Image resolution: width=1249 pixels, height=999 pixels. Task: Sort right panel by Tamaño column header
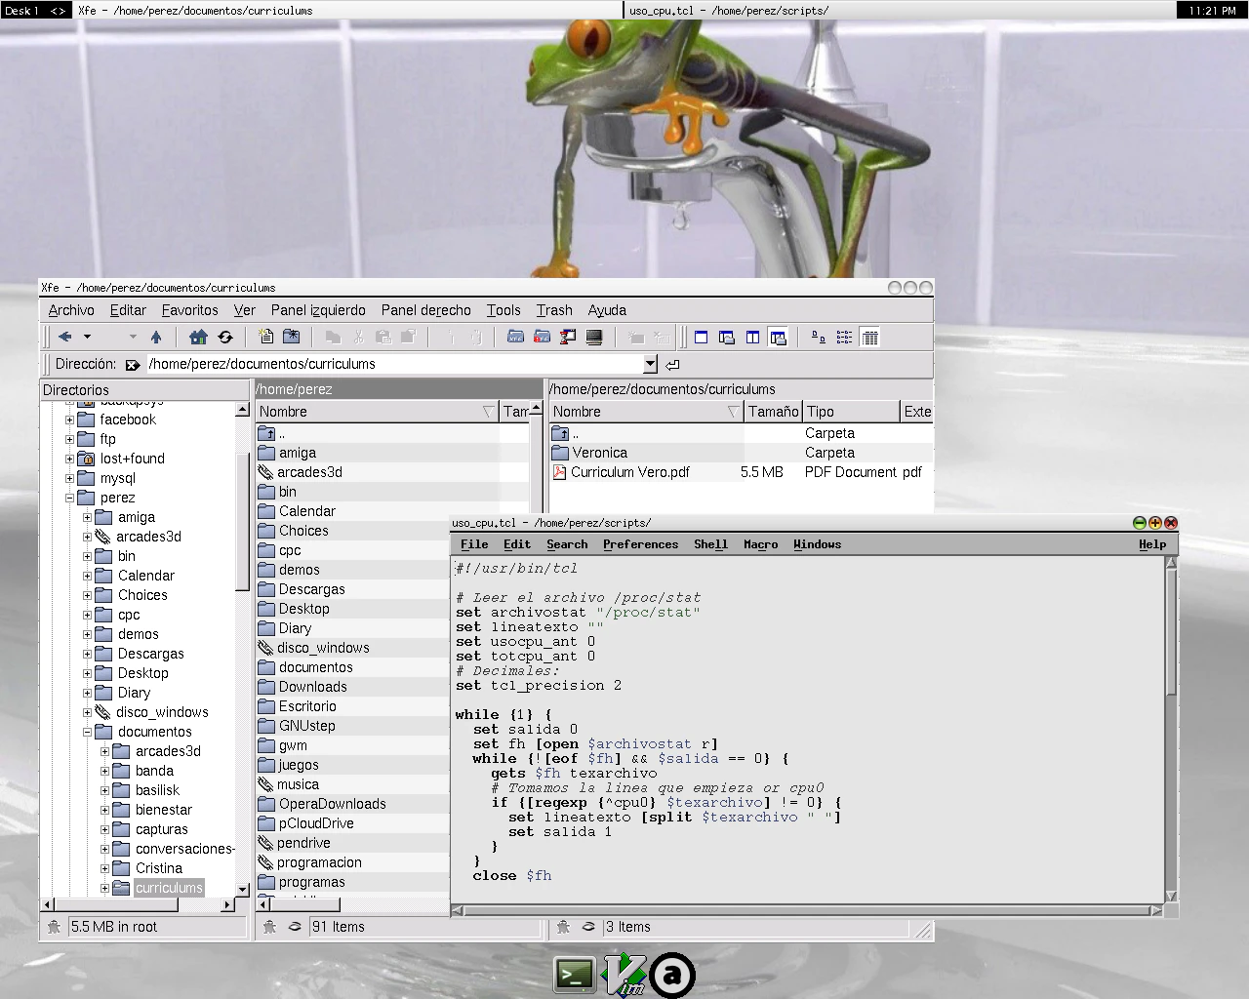(773, 412)
